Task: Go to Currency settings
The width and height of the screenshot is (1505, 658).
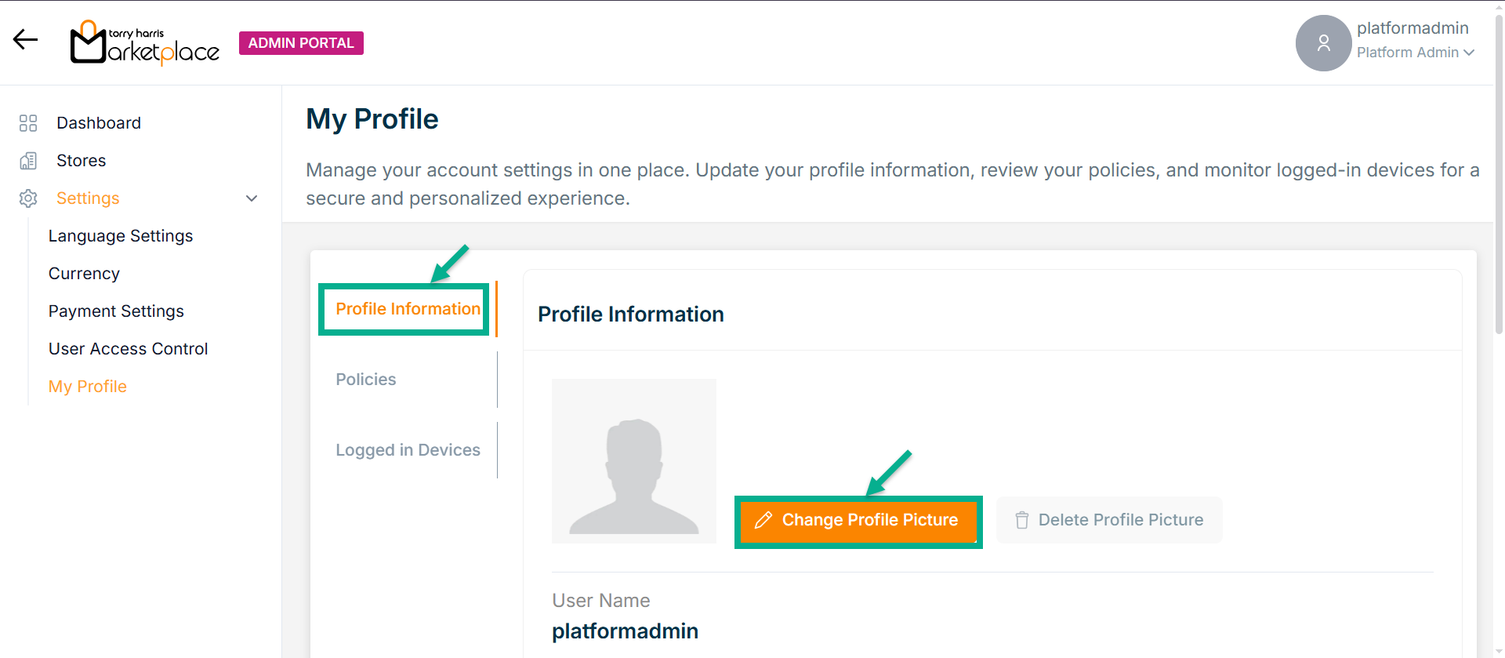Action: pyautogui.click(x=84, y=274)
